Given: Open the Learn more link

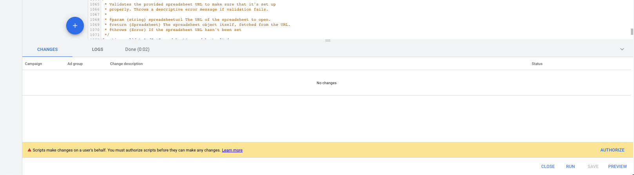Looking at the screenshot, I should (x=232, y=150).
